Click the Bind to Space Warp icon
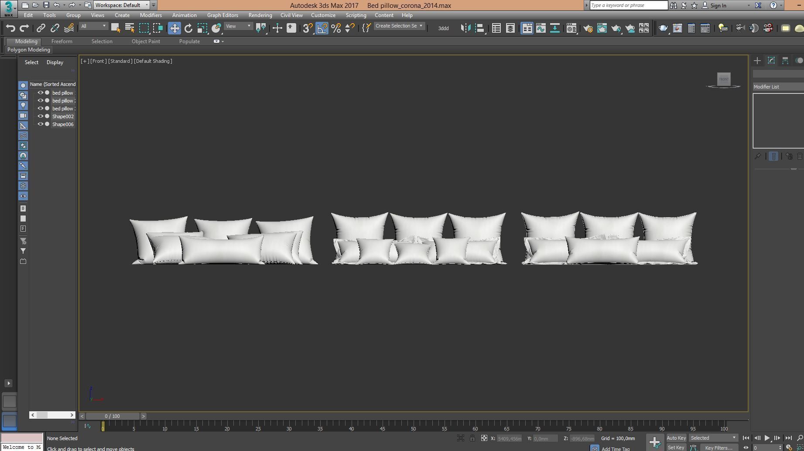 pos(69,28)
